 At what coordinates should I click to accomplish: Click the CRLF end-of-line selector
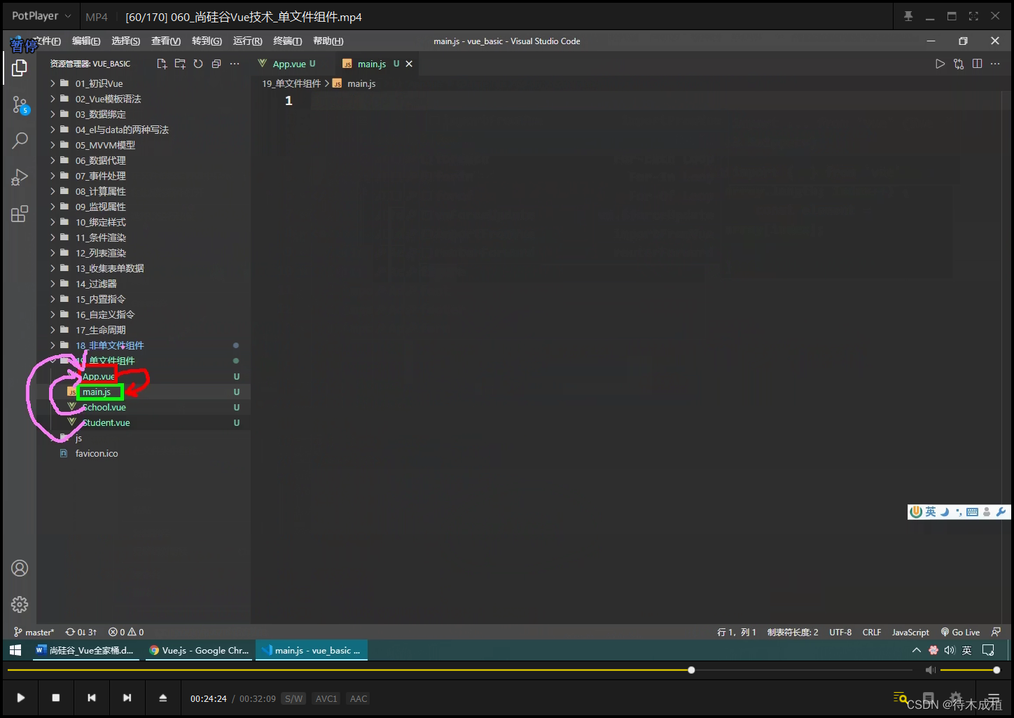[872, 632]
